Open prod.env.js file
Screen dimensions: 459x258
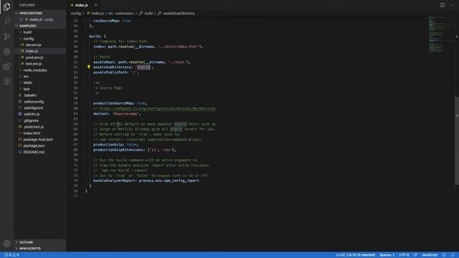(x=34, y=57)
